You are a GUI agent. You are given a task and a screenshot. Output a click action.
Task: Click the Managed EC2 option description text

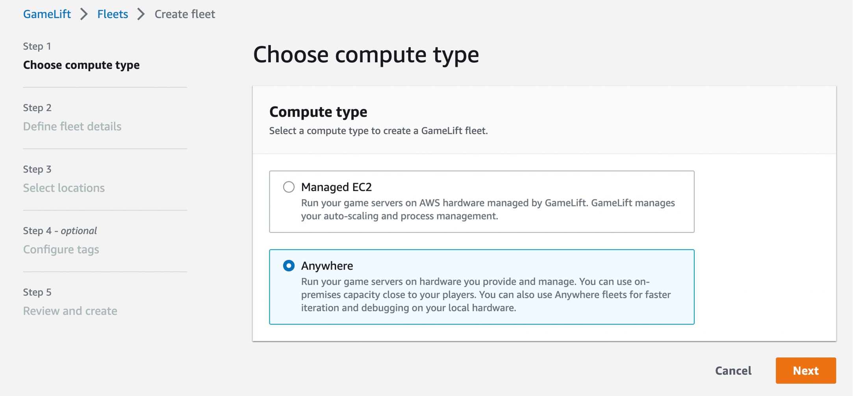(x=488, y=209)
